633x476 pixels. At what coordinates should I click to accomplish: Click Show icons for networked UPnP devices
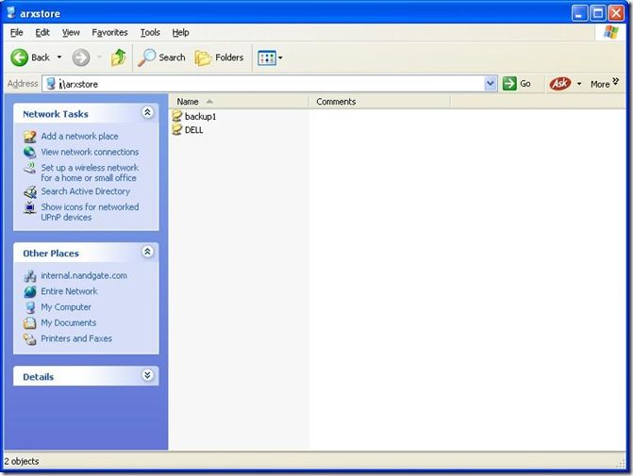[x=90, y=212]
